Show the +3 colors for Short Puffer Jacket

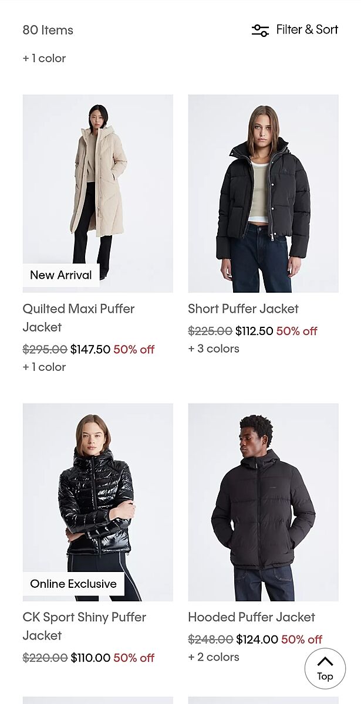(x=214, y=348)
